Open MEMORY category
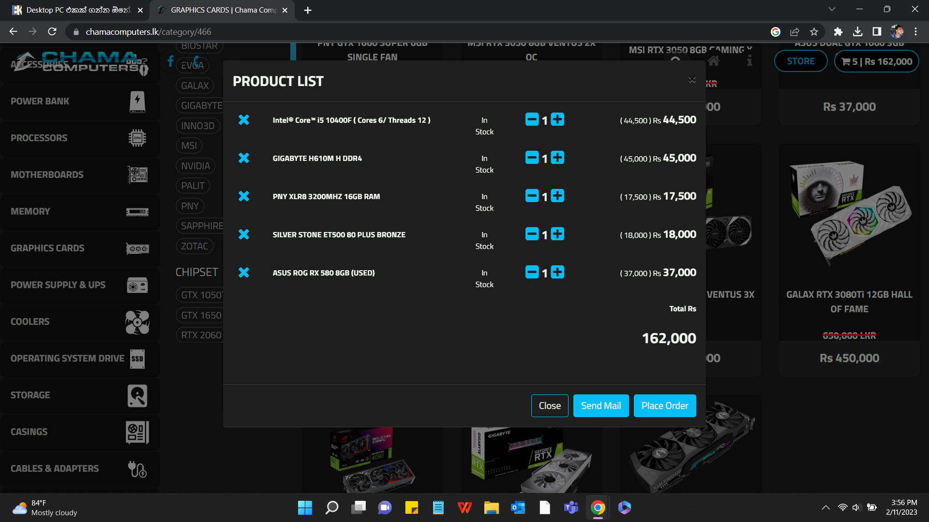 point(80,212)
